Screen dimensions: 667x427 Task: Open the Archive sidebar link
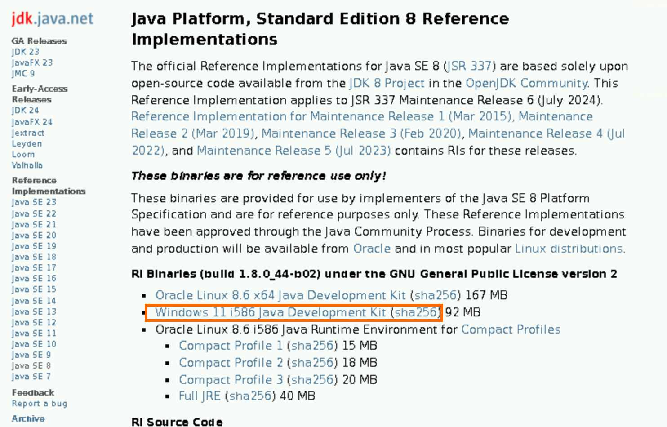tap(28, 418)
